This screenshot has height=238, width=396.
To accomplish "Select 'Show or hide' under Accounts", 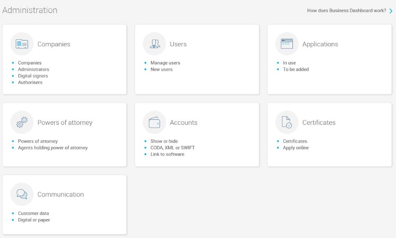I will point(165,141).
